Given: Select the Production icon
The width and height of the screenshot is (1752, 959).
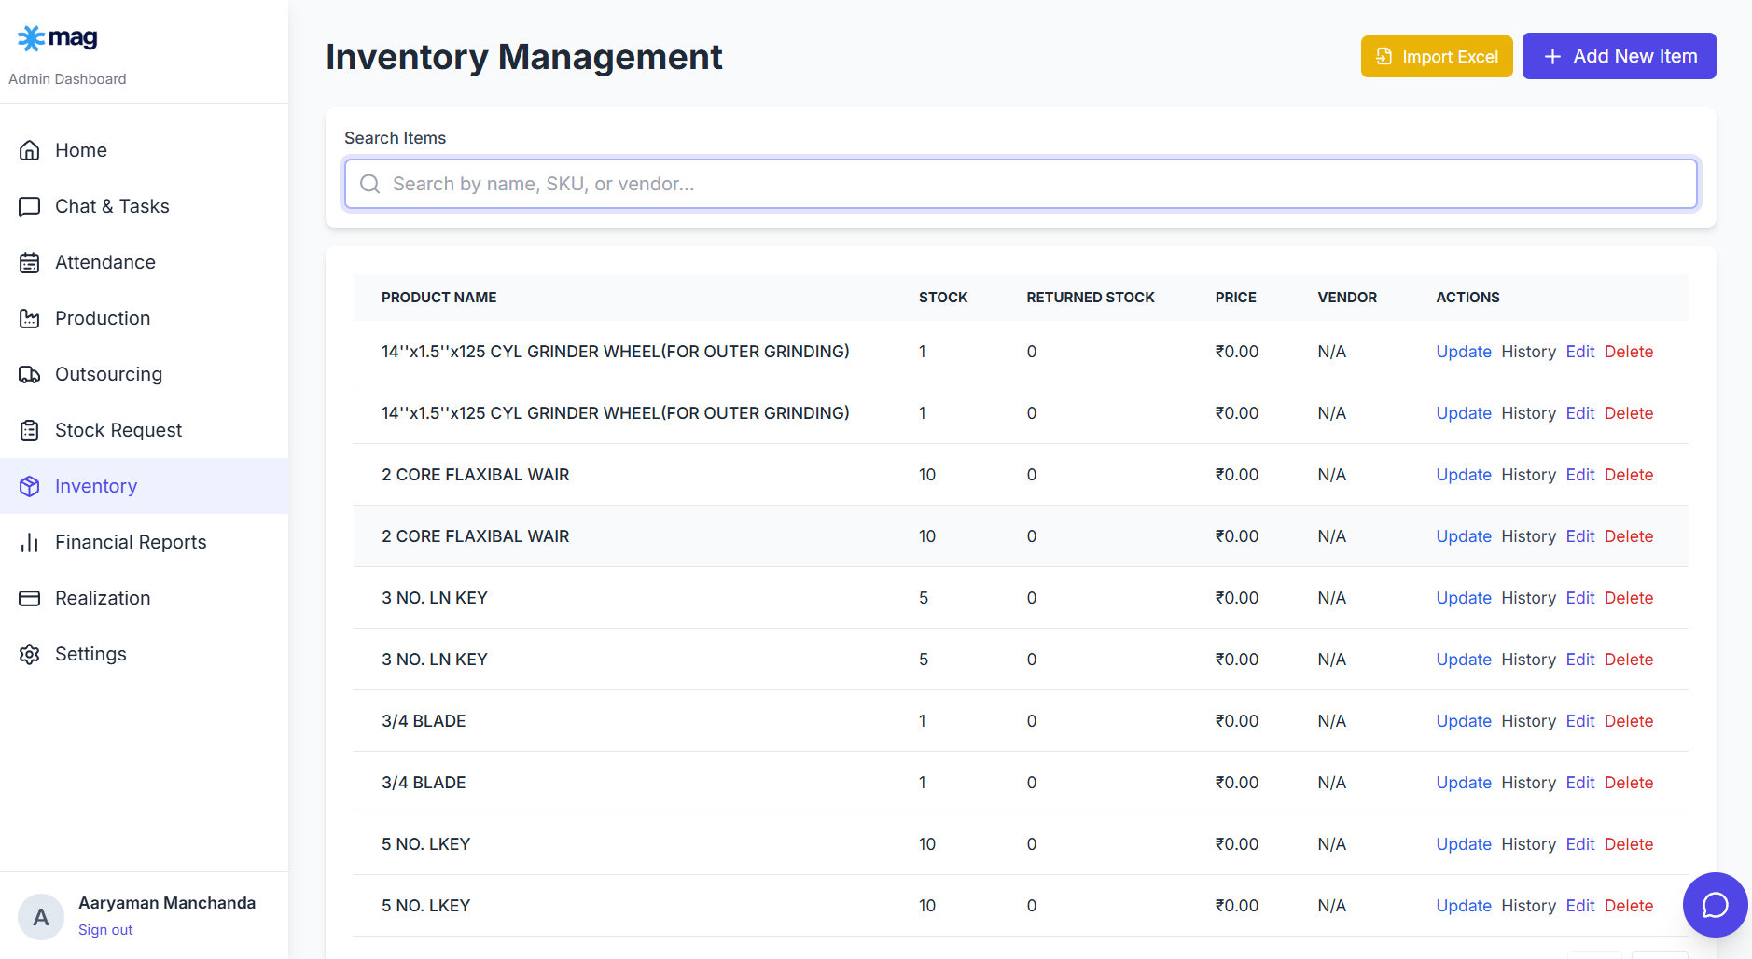Looking at the screenshot, I should coord(29,317).
